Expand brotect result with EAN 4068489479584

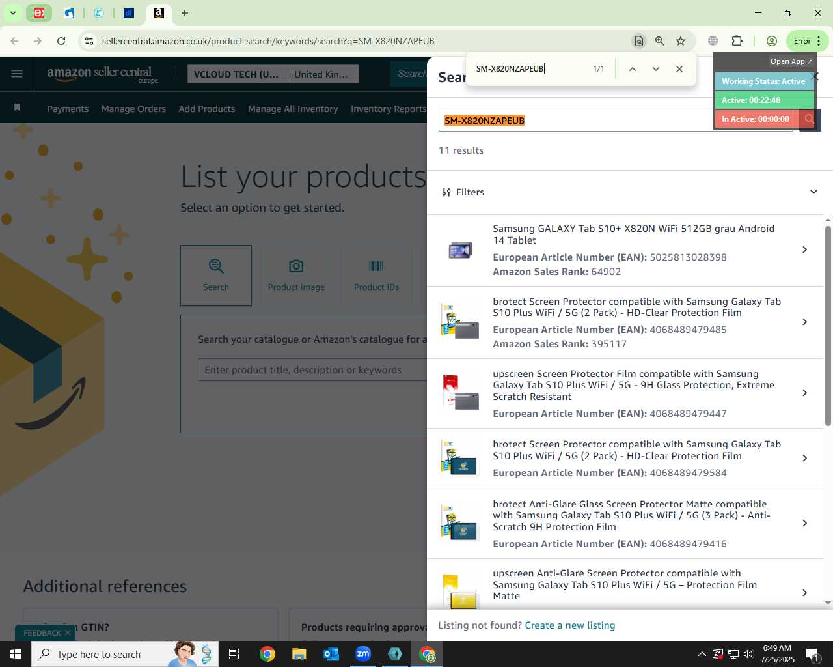pos(804,459)
